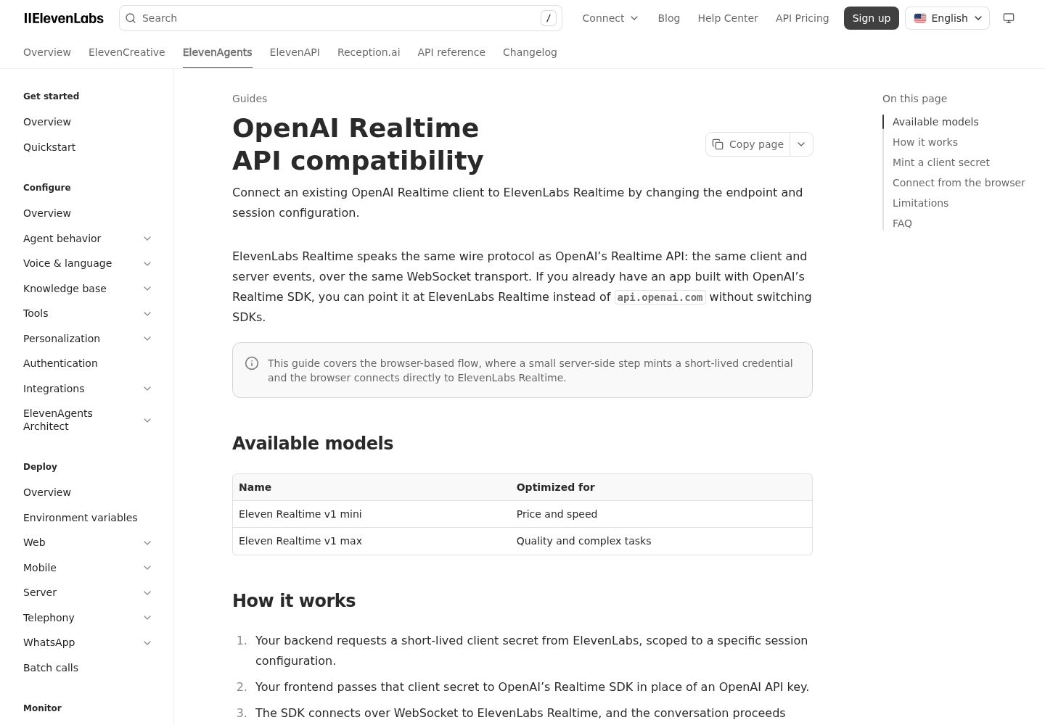The width and height of the screenshot is (1045, 725).
Task: Open the Blog link
Action: click(x=669, y=18)
